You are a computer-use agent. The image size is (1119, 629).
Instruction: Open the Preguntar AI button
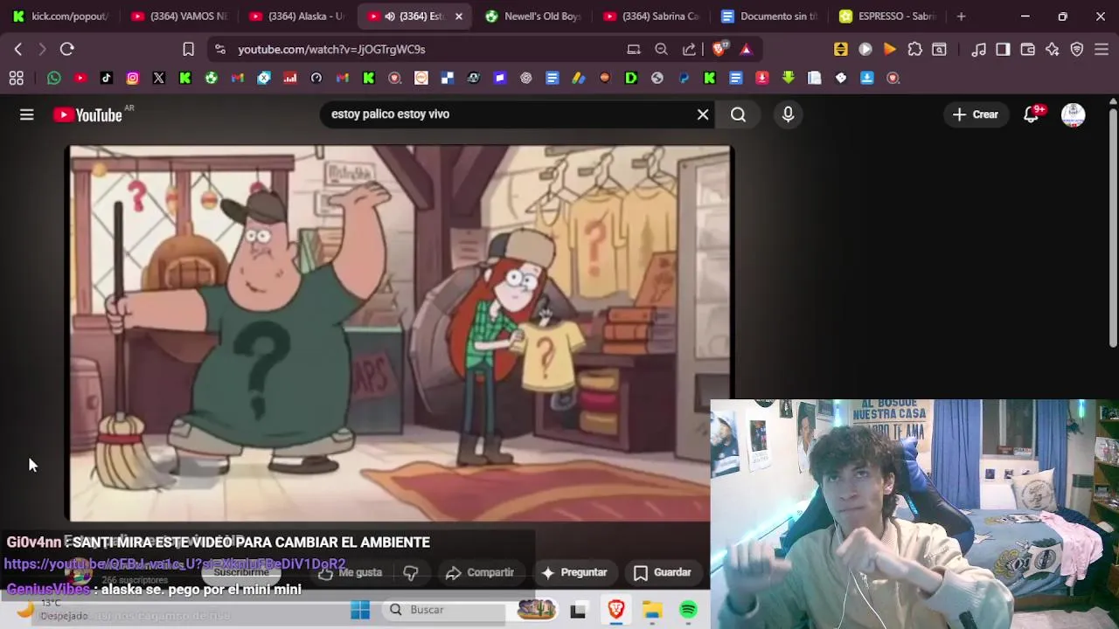(x=574, y=572)
